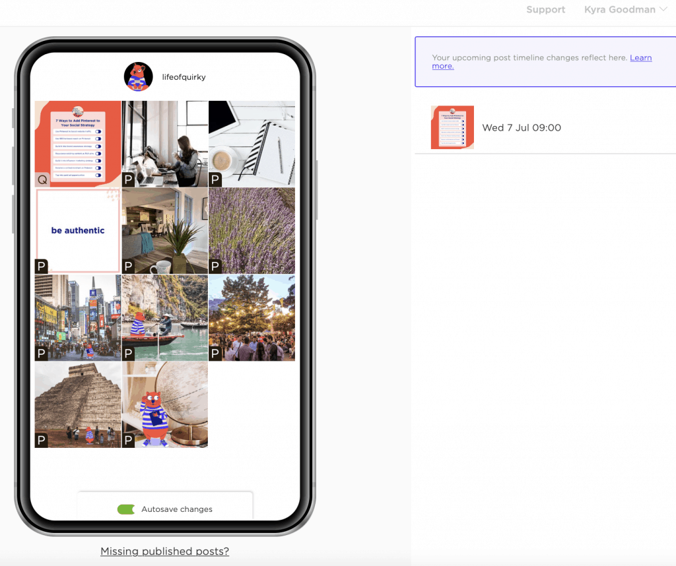The width and height of the screenshot is (676, 566).
Task: Select the lavender field post
Action: tap(252, 230)
